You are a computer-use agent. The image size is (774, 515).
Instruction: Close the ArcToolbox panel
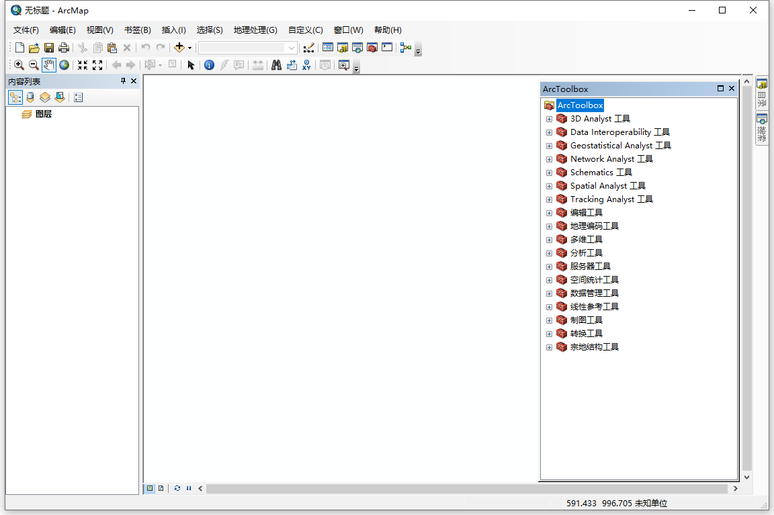[732, 89]
